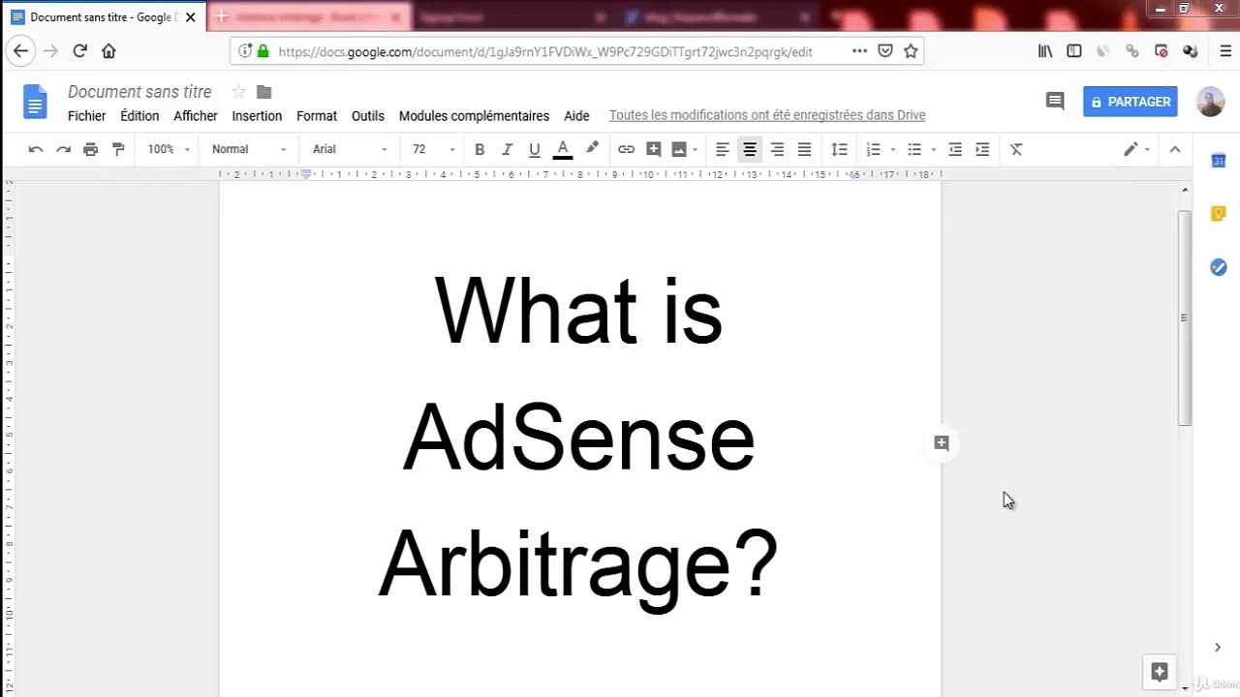Apply a bulleted list
Image resolution: width=1240 pixels, height=697 pixels.
click(x=914, y=149)
